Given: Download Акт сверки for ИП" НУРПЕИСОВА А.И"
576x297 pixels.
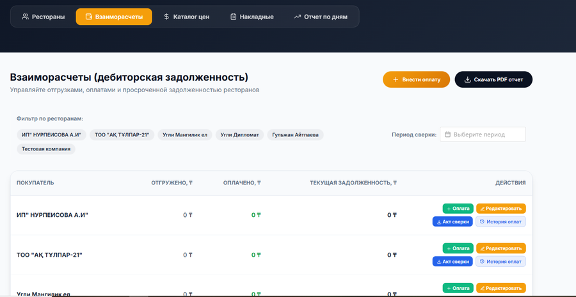Looking at the screenshot, I should (452, 221).
